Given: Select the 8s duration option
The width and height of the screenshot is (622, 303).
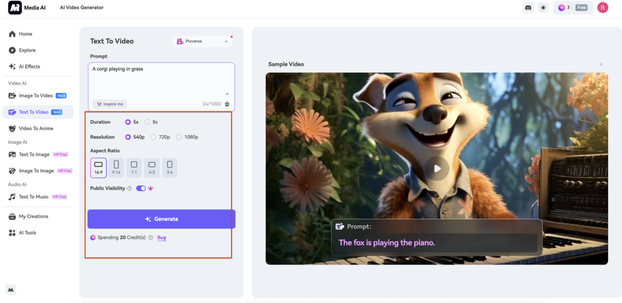Looking at the screenshot, I should click(147, 122).
